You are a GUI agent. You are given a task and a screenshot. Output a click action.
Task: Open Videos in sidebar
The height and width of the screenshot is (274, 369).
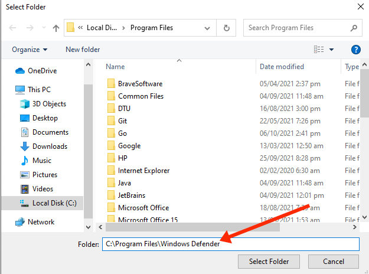(37, 189)
